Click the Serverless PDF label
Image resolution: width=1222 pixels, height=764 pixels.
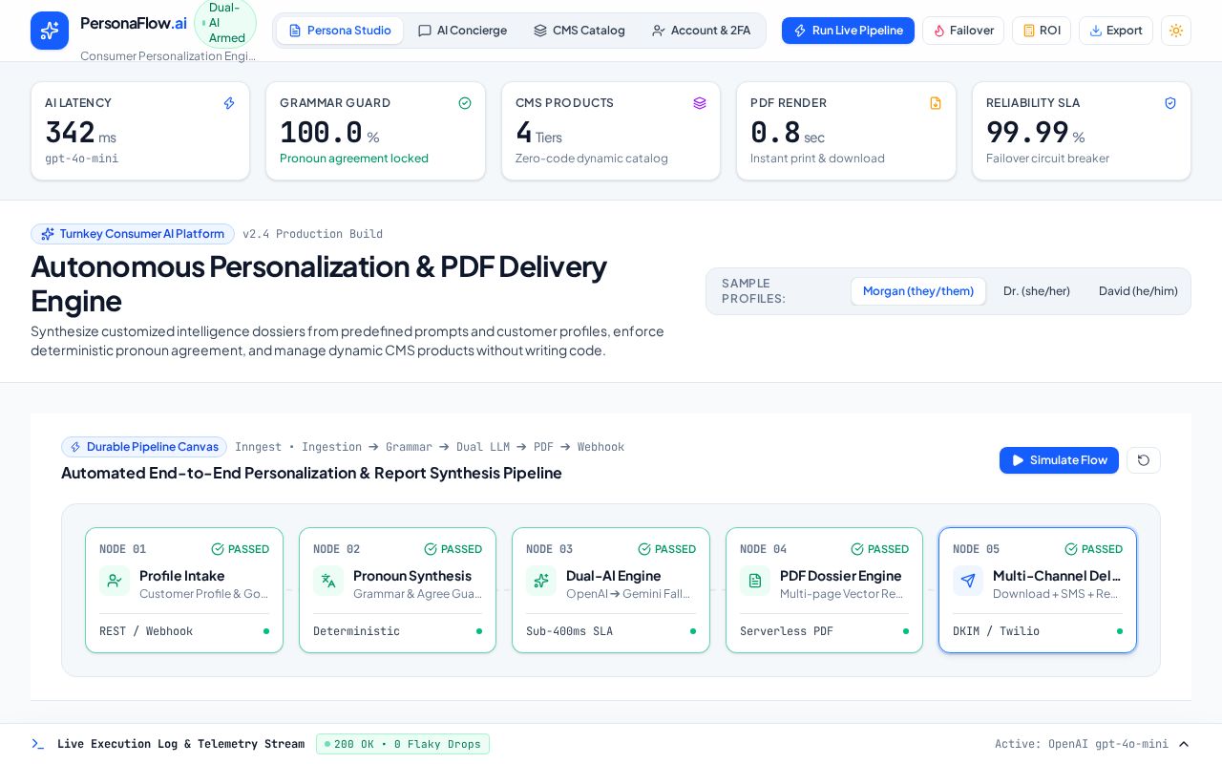(787, 631)
